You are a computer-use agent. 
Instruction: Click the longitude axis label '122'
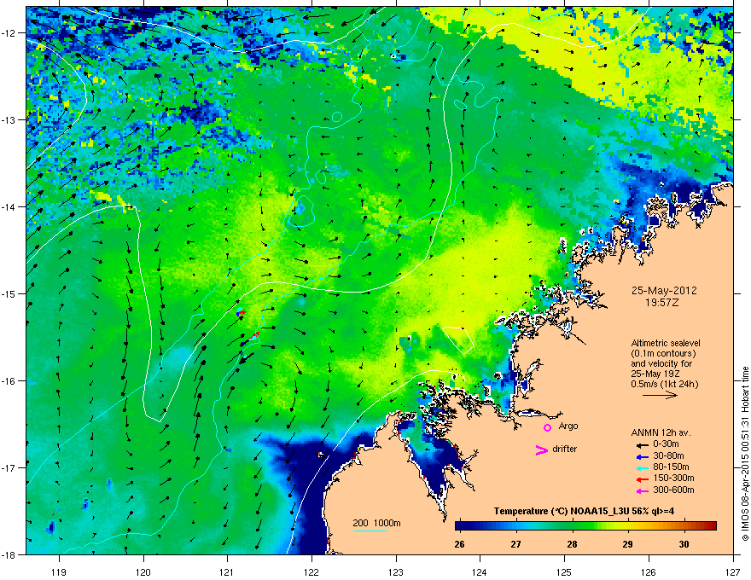click(311, 571)
